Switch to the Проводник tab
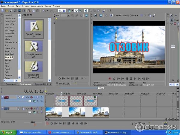Screen dimensions: 180x135 tap(10, 84)
